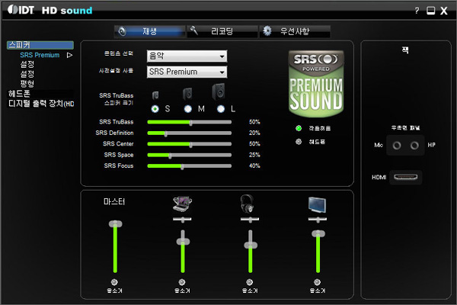This screenshot has width=457, height=305.
Task: Click the headphones volume slider
Action: click(251, 252)
